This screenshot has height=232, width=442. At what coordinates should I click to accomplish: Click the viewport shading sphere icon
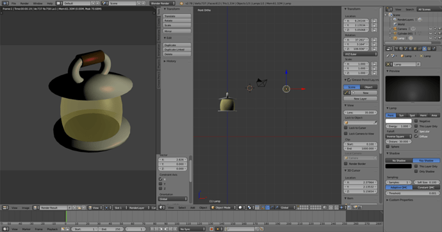240,208
